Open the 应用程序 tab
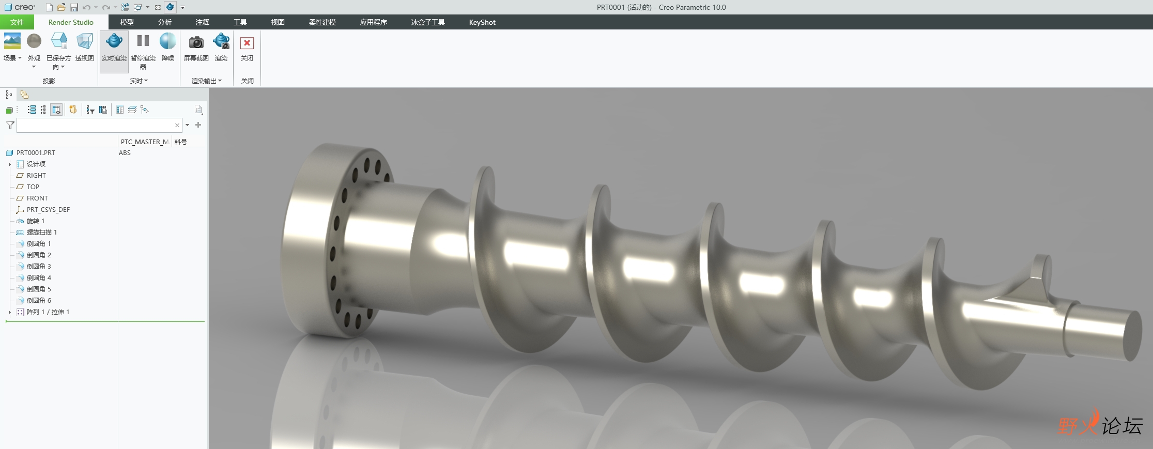This screenshot has width=1153, height=449. point(374,22)
